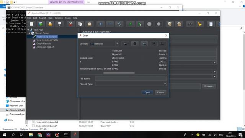Click the Expand All plus icon
This screenshot has width=245, height=138.
pos(100,24)
